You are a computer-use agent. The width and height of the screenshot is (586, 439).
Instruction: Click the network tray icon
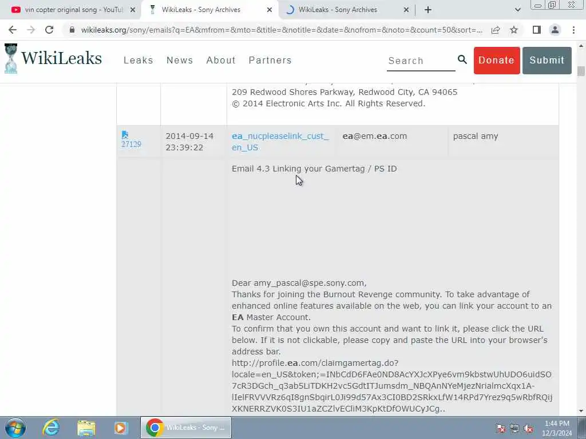coord(514,429)
